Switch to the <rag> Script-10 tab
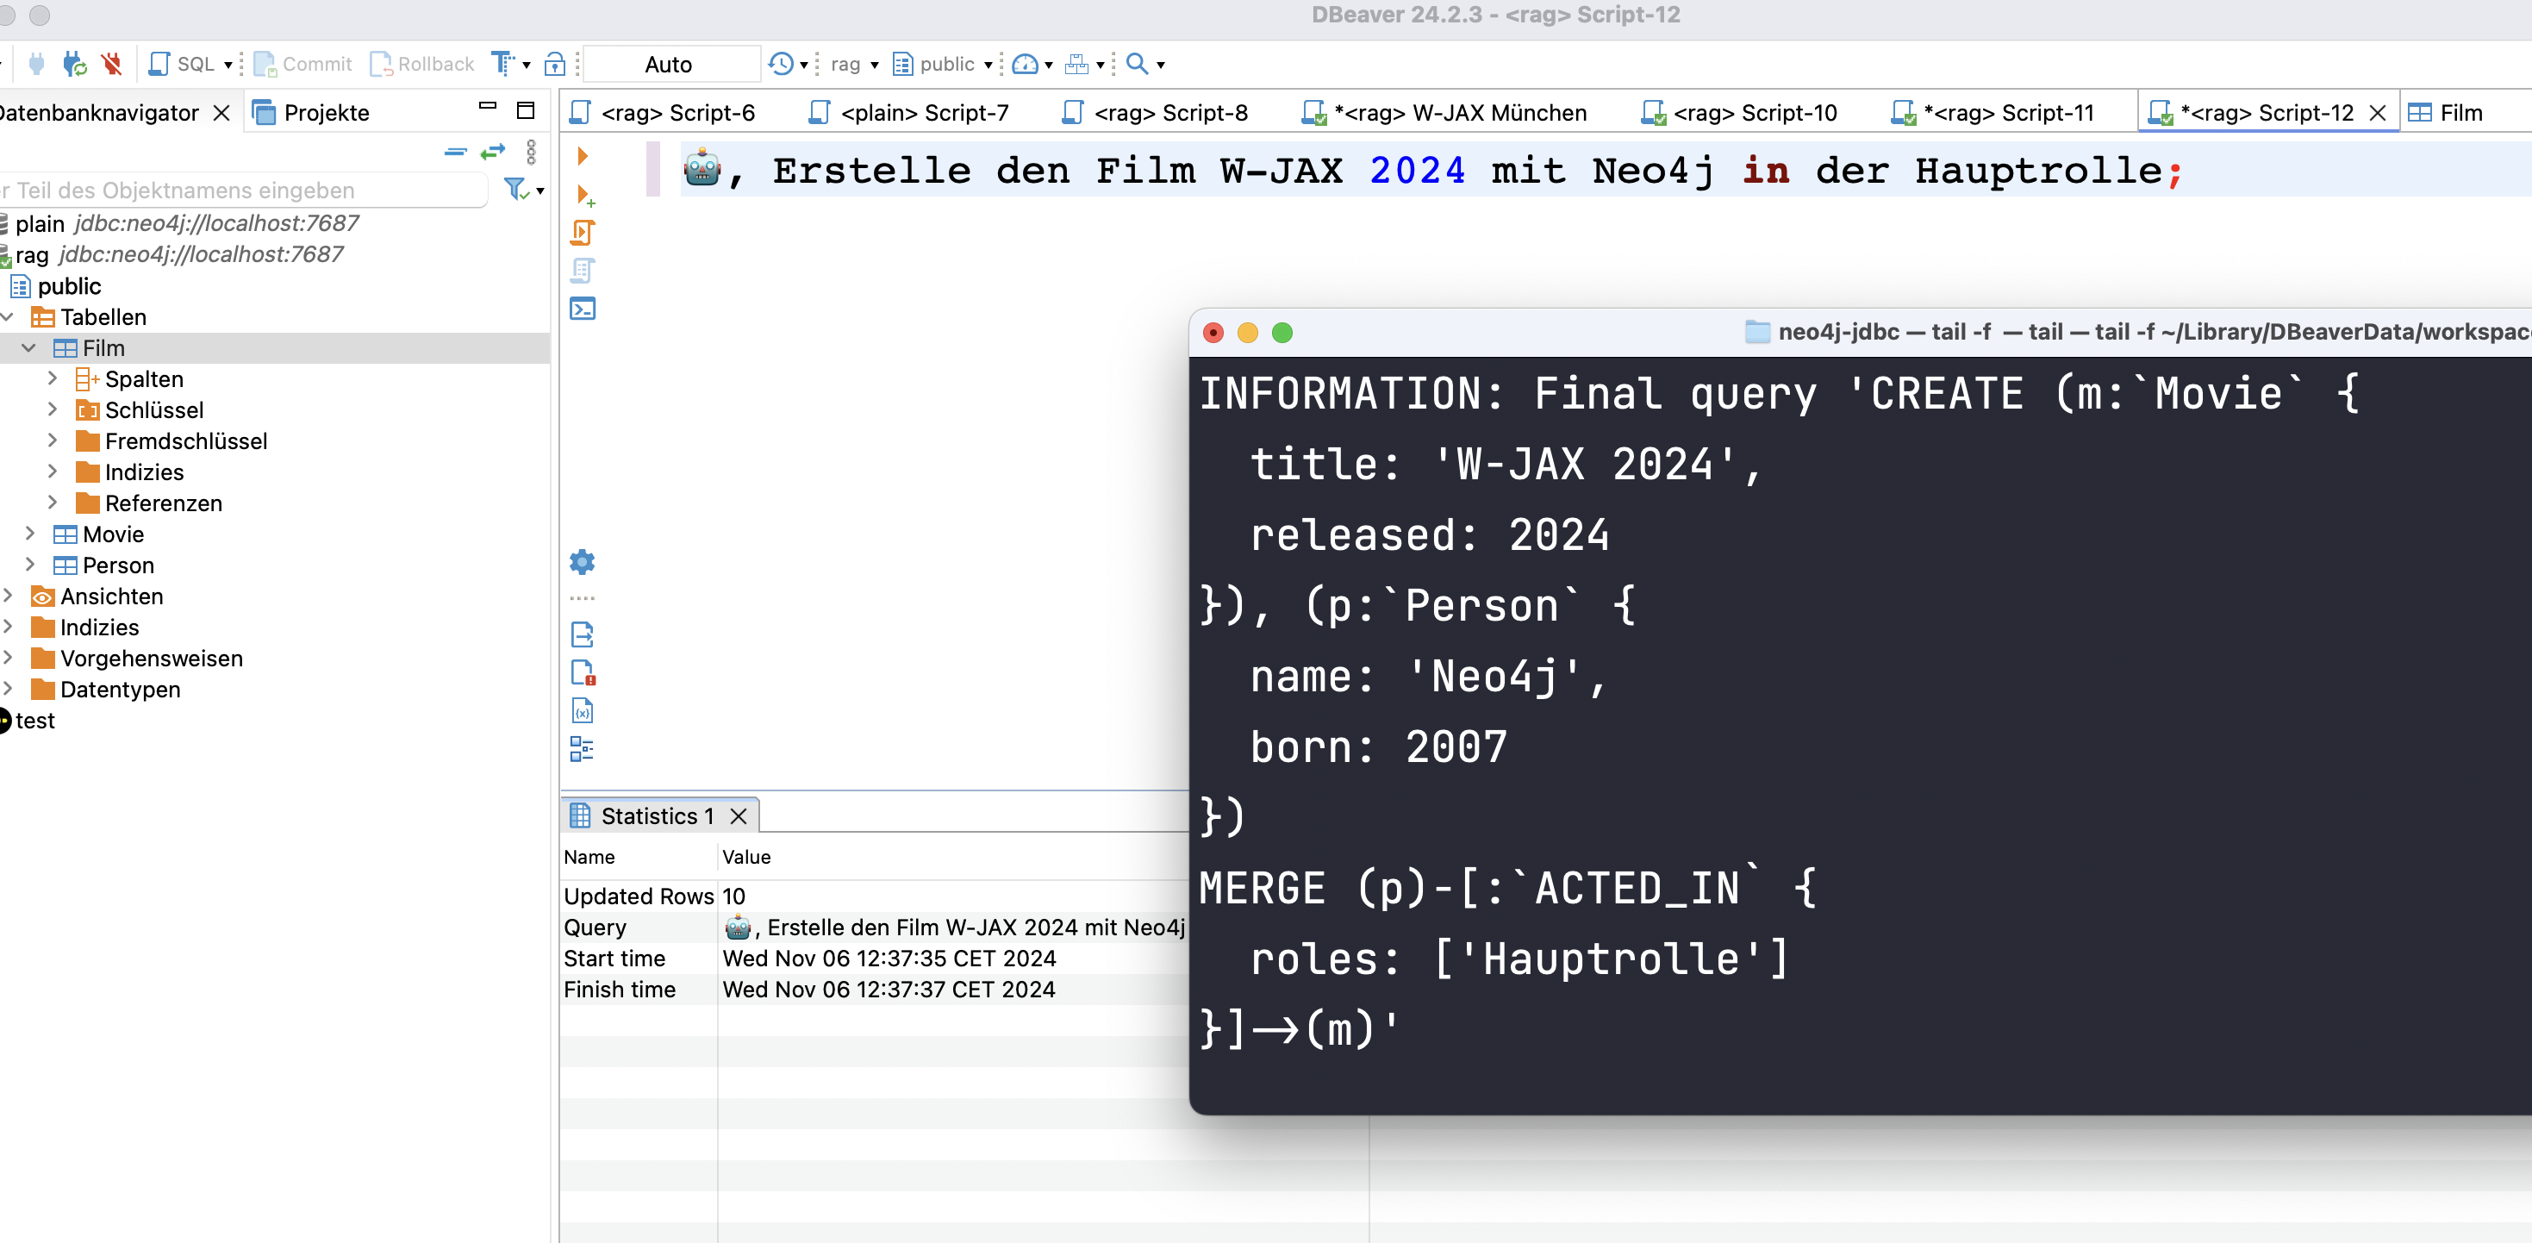 1739,113
